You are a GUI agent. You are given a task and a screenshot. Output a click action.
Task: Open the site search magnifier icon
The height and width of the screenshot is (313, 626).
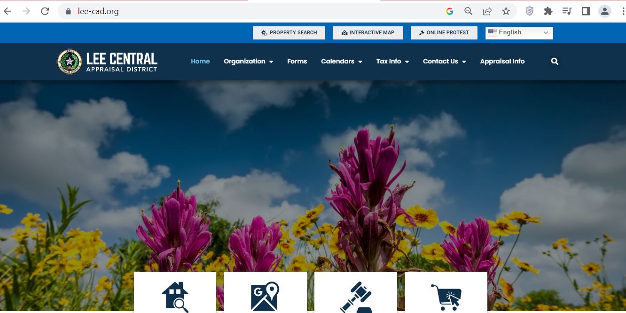tap(555, 62)
